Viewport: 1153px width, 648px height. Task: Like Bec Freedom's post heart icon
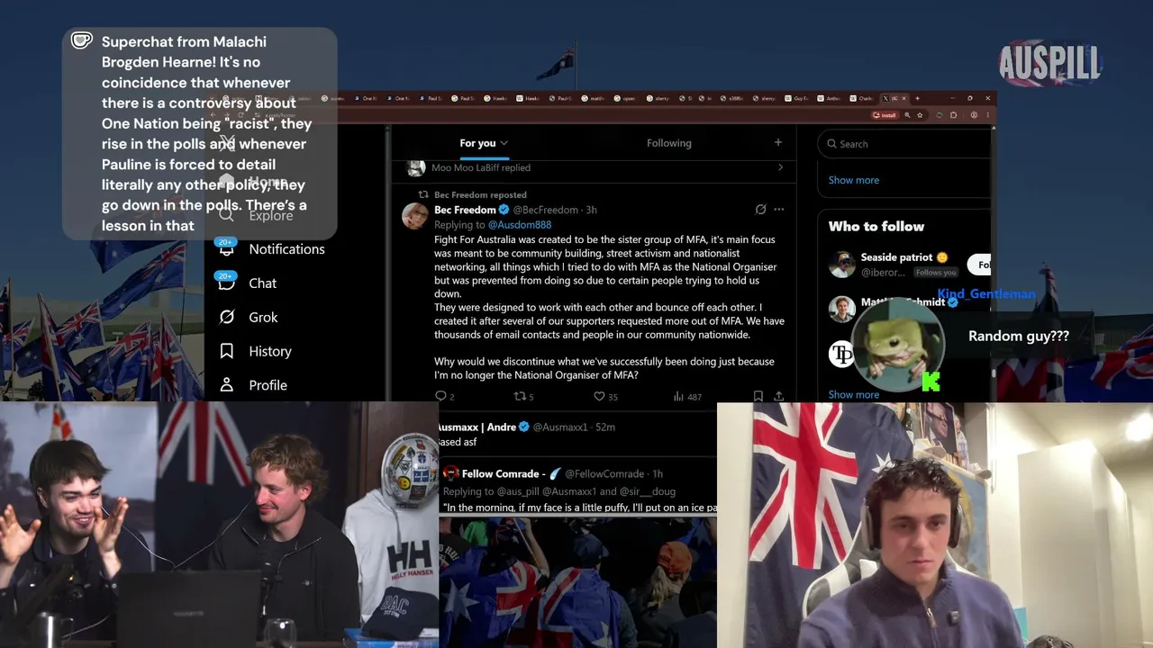point(599,396)
